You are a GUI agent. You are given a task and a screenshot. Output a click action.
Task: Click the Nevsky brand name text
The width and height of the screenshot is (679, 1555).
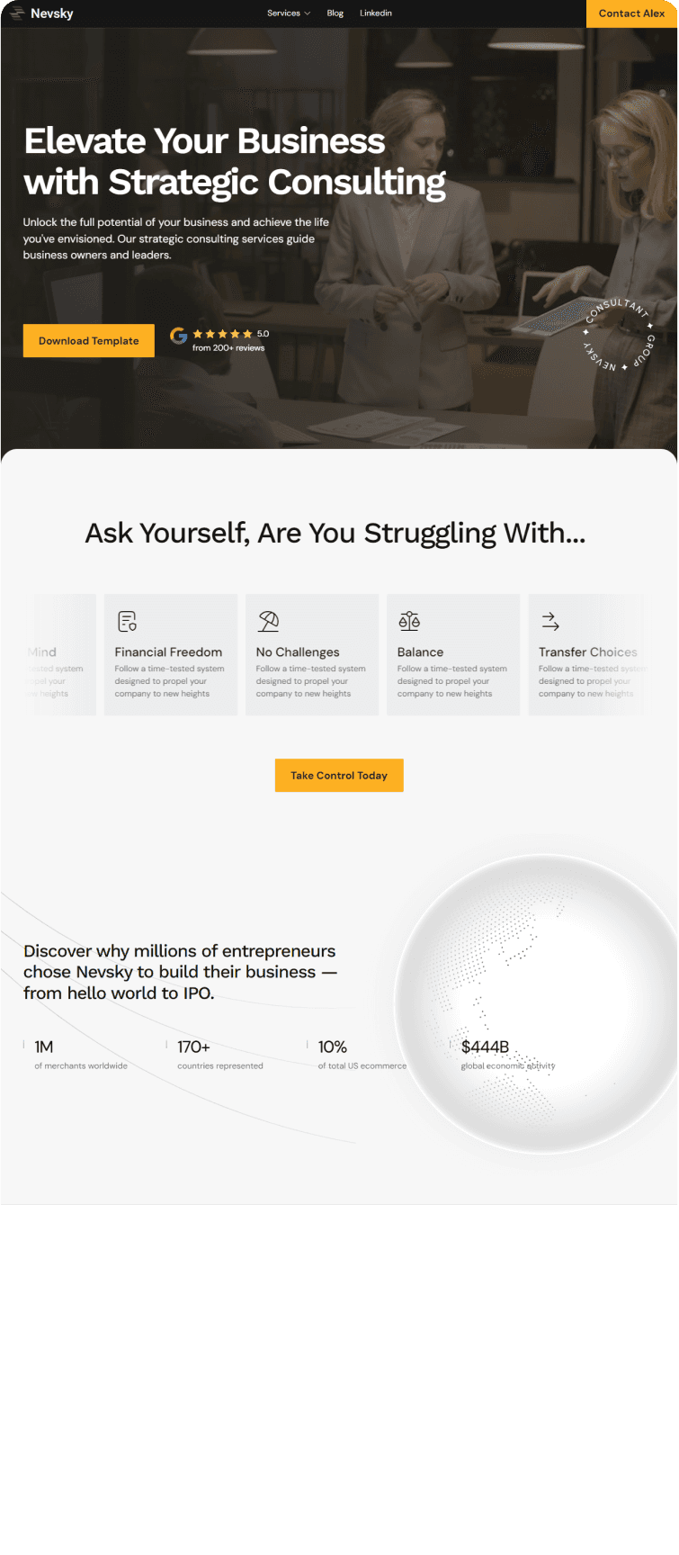pyautogui.click(x=52, y=13)
